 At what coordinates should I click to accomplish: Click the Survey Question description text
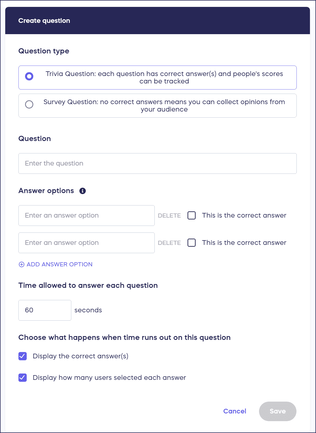[164, 105]
